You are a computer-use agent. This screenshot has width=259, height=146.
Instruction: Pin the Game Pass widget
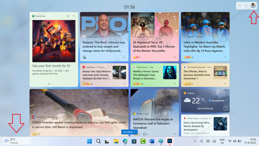[x=68, y=16]
